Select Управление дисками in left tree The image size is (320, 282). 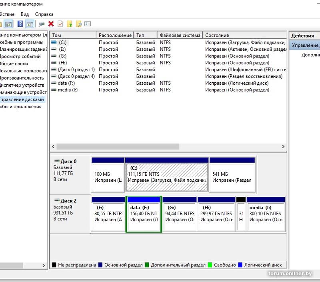click(x=22, y=99)
